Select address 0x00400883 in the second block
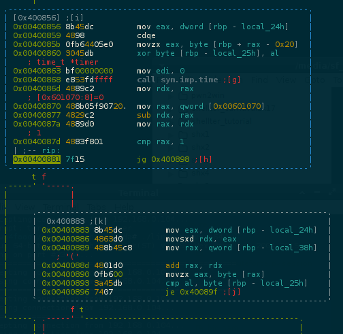This screenshot has height=334, width=343. (65, 230)
